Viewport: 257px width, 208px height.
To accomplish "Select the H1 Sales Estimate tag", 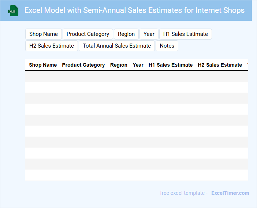I will click(x=185, y=34).
